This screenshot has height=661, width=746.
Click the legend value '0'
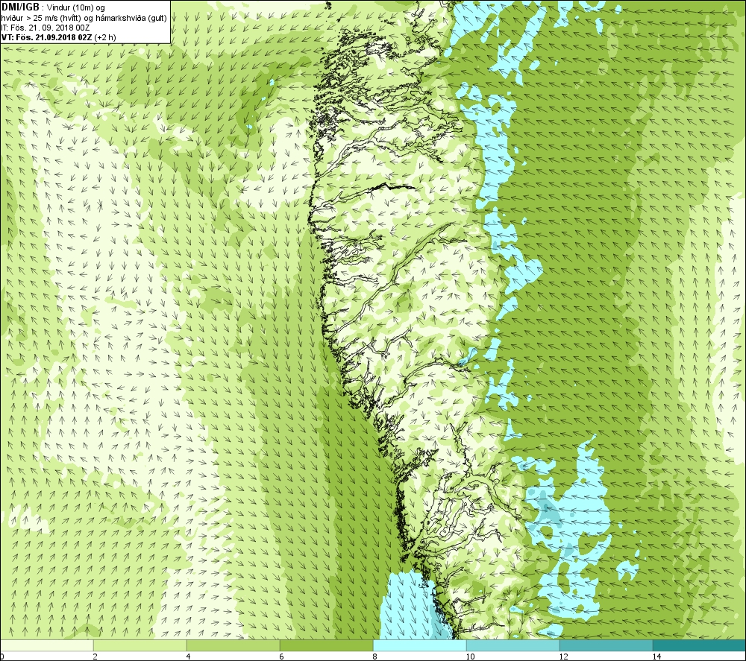(x=2, y=657)
